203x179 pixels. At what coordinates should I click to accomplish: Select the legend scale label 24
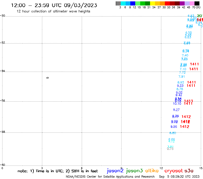point(154,7)
